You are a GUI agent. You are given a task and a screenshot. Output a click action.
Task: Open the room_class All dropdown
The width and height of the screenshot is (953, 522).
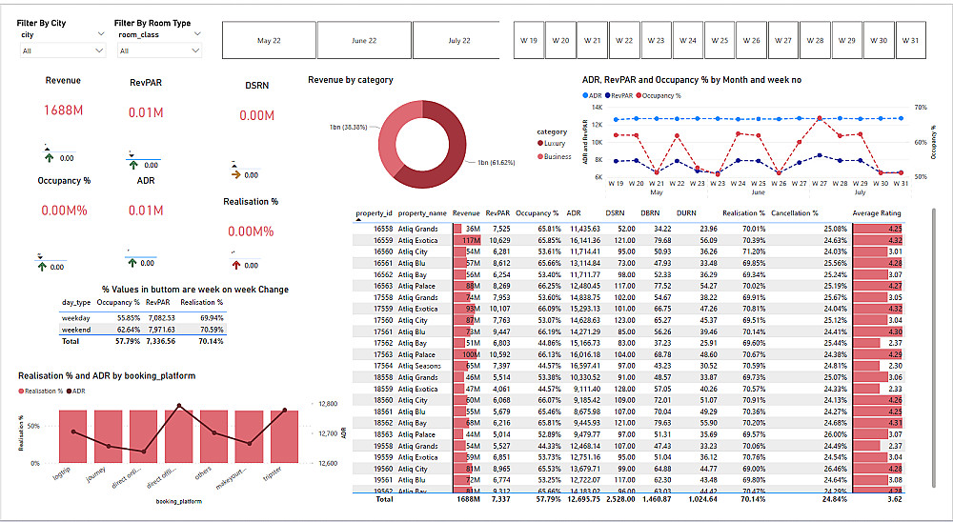click(x=159, y=51)
